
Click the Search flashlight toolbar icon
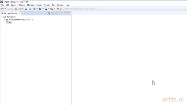pyautogui.click(x=65, y=9)
